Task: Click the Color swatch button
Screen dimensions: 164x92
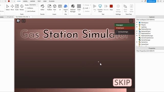Action: click(79, 6)
